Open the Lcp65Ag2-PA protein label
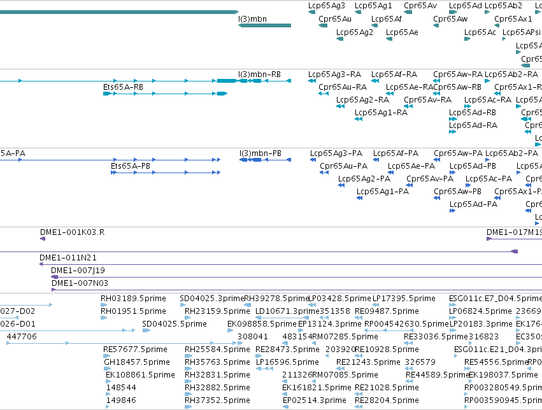This screenshot has height=410, width=542. click(364, 179)
